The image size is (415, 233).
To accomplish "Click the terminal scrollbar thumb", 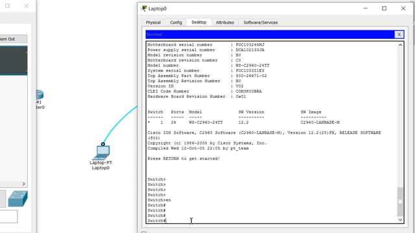I will 400,201.
